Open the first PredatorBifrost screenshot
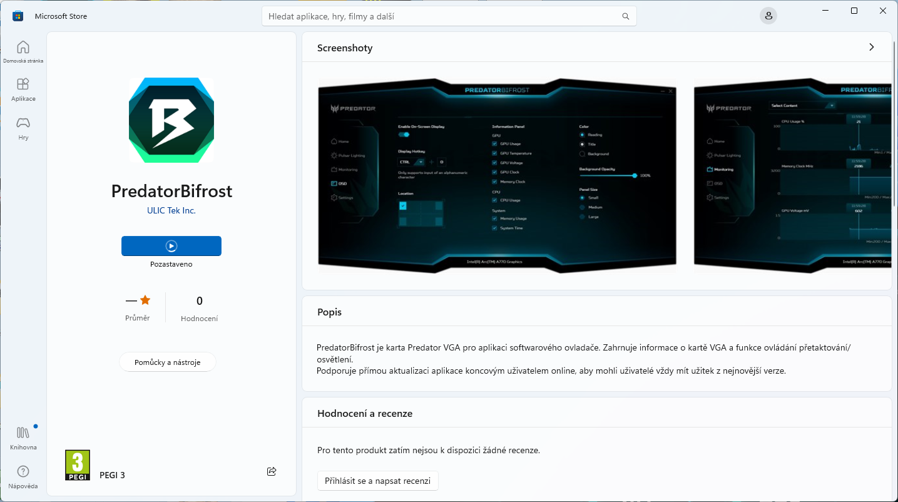 point(497,176)
